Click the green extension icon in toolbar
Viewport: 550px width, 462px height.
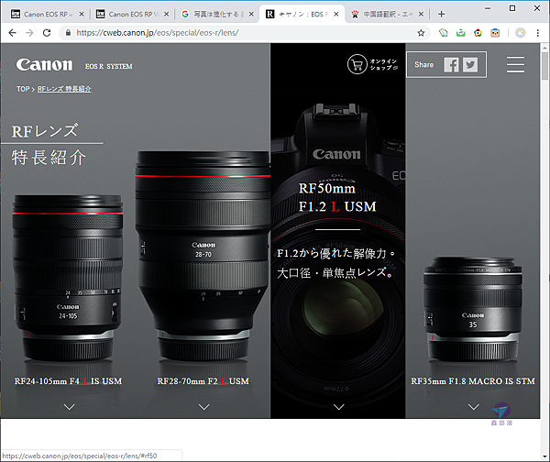tap(460, 33)
